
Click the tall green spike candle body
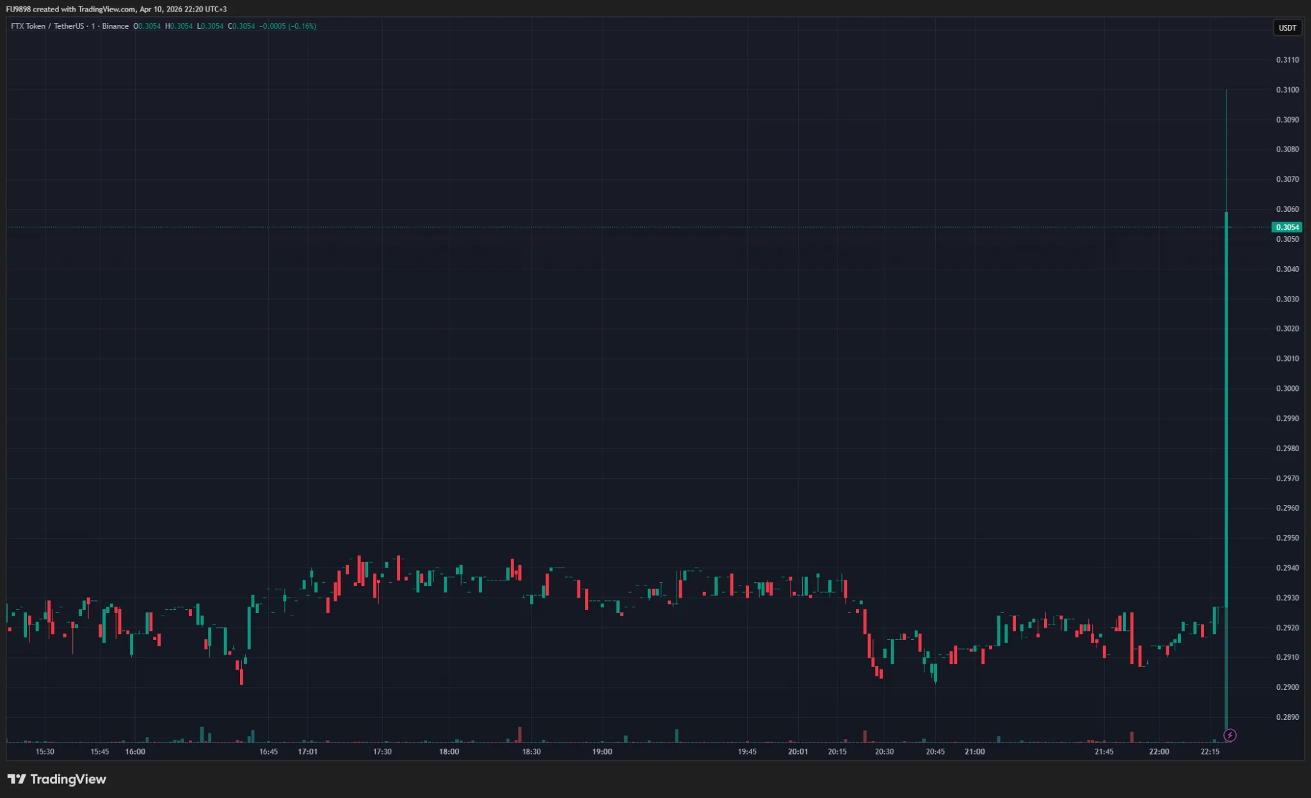click(x=1226, y=410)
